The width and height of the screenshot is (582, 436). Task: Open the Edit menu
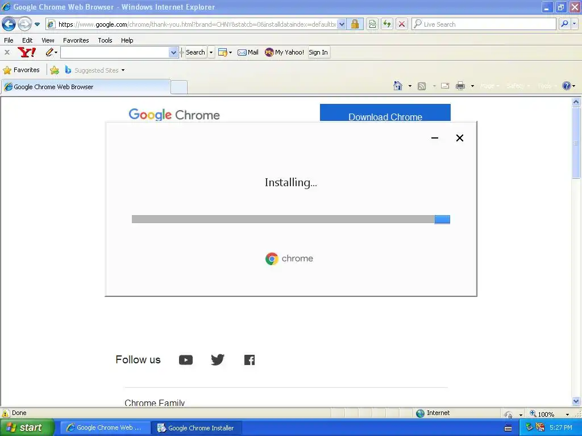[x=27, y=40]
